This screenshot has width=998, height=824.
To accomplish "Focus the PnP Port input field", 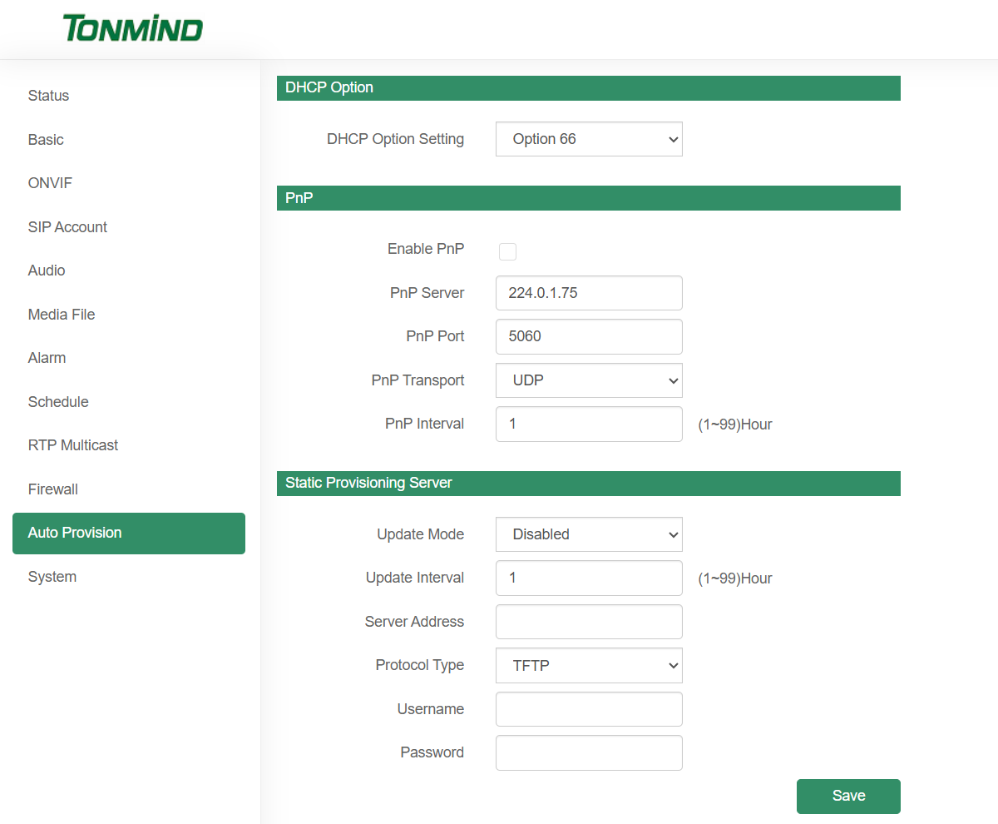I will pos(589,336).
